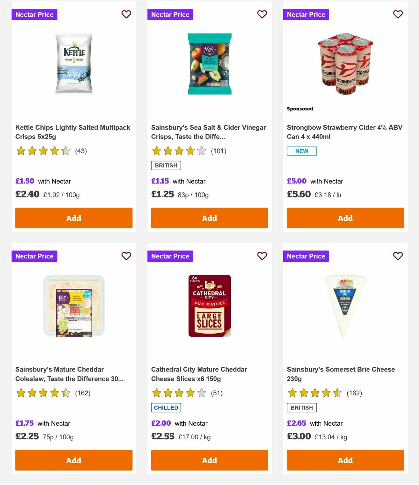419x485 pixels.
Task: Add Strongbow Strawberry Cider to the basket
Action: point(345,218)
